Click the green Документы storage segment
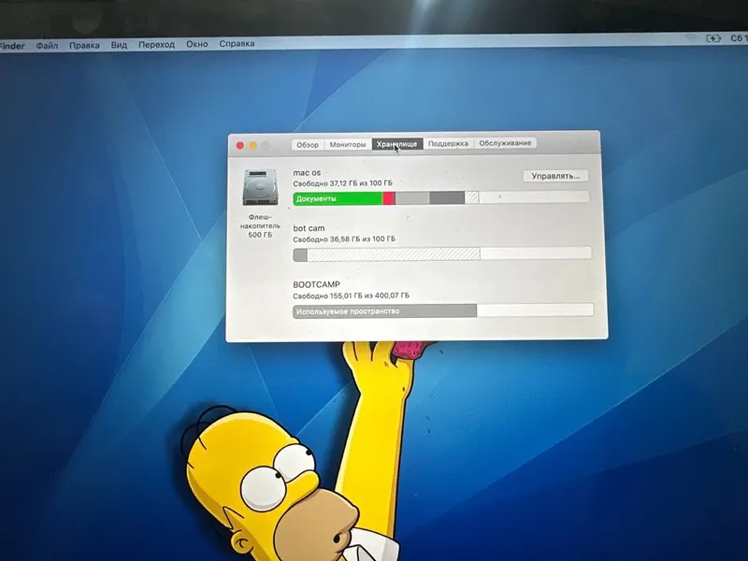This screenshot has height=561, width=748. point(338,199)
